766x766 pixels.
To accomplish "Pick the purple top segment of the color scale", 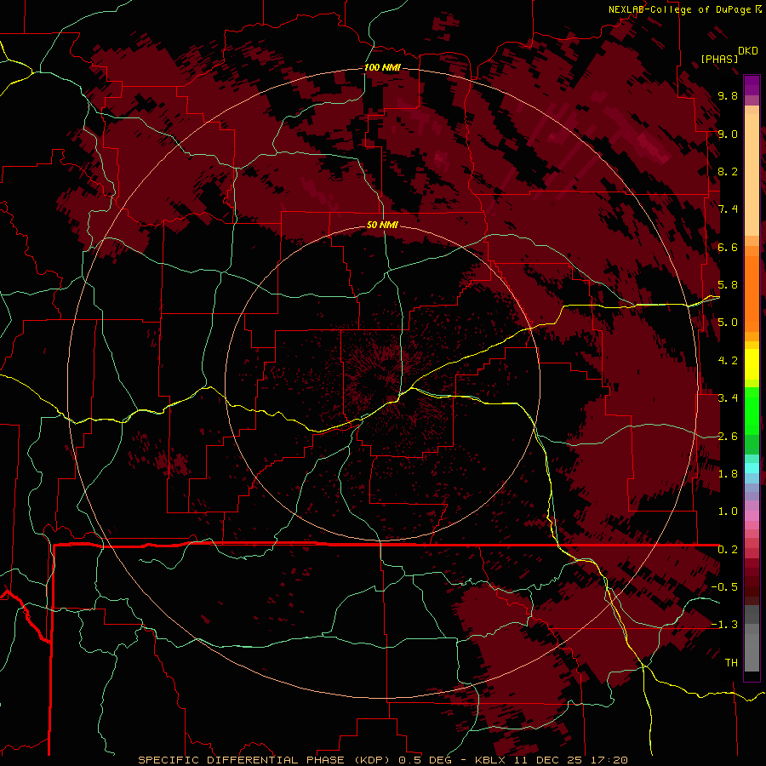I will coord(752,85).
